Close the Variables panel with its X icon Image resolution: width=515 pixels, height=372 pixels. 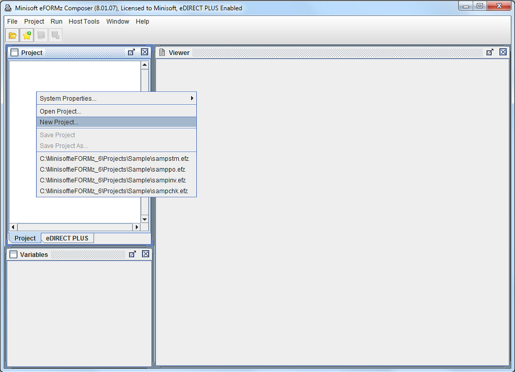point(145,253)
